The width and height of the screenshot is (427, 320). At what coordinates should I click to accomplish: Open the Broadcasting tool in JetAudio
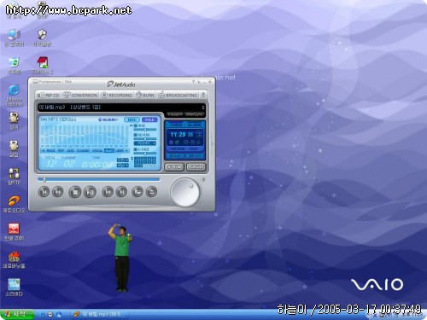click(178, 95)
